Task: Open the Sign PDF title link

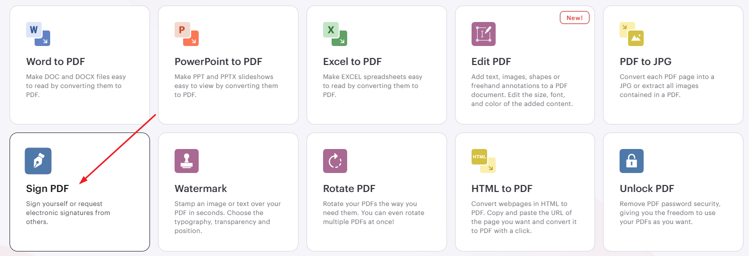Action: coord(47,189)
